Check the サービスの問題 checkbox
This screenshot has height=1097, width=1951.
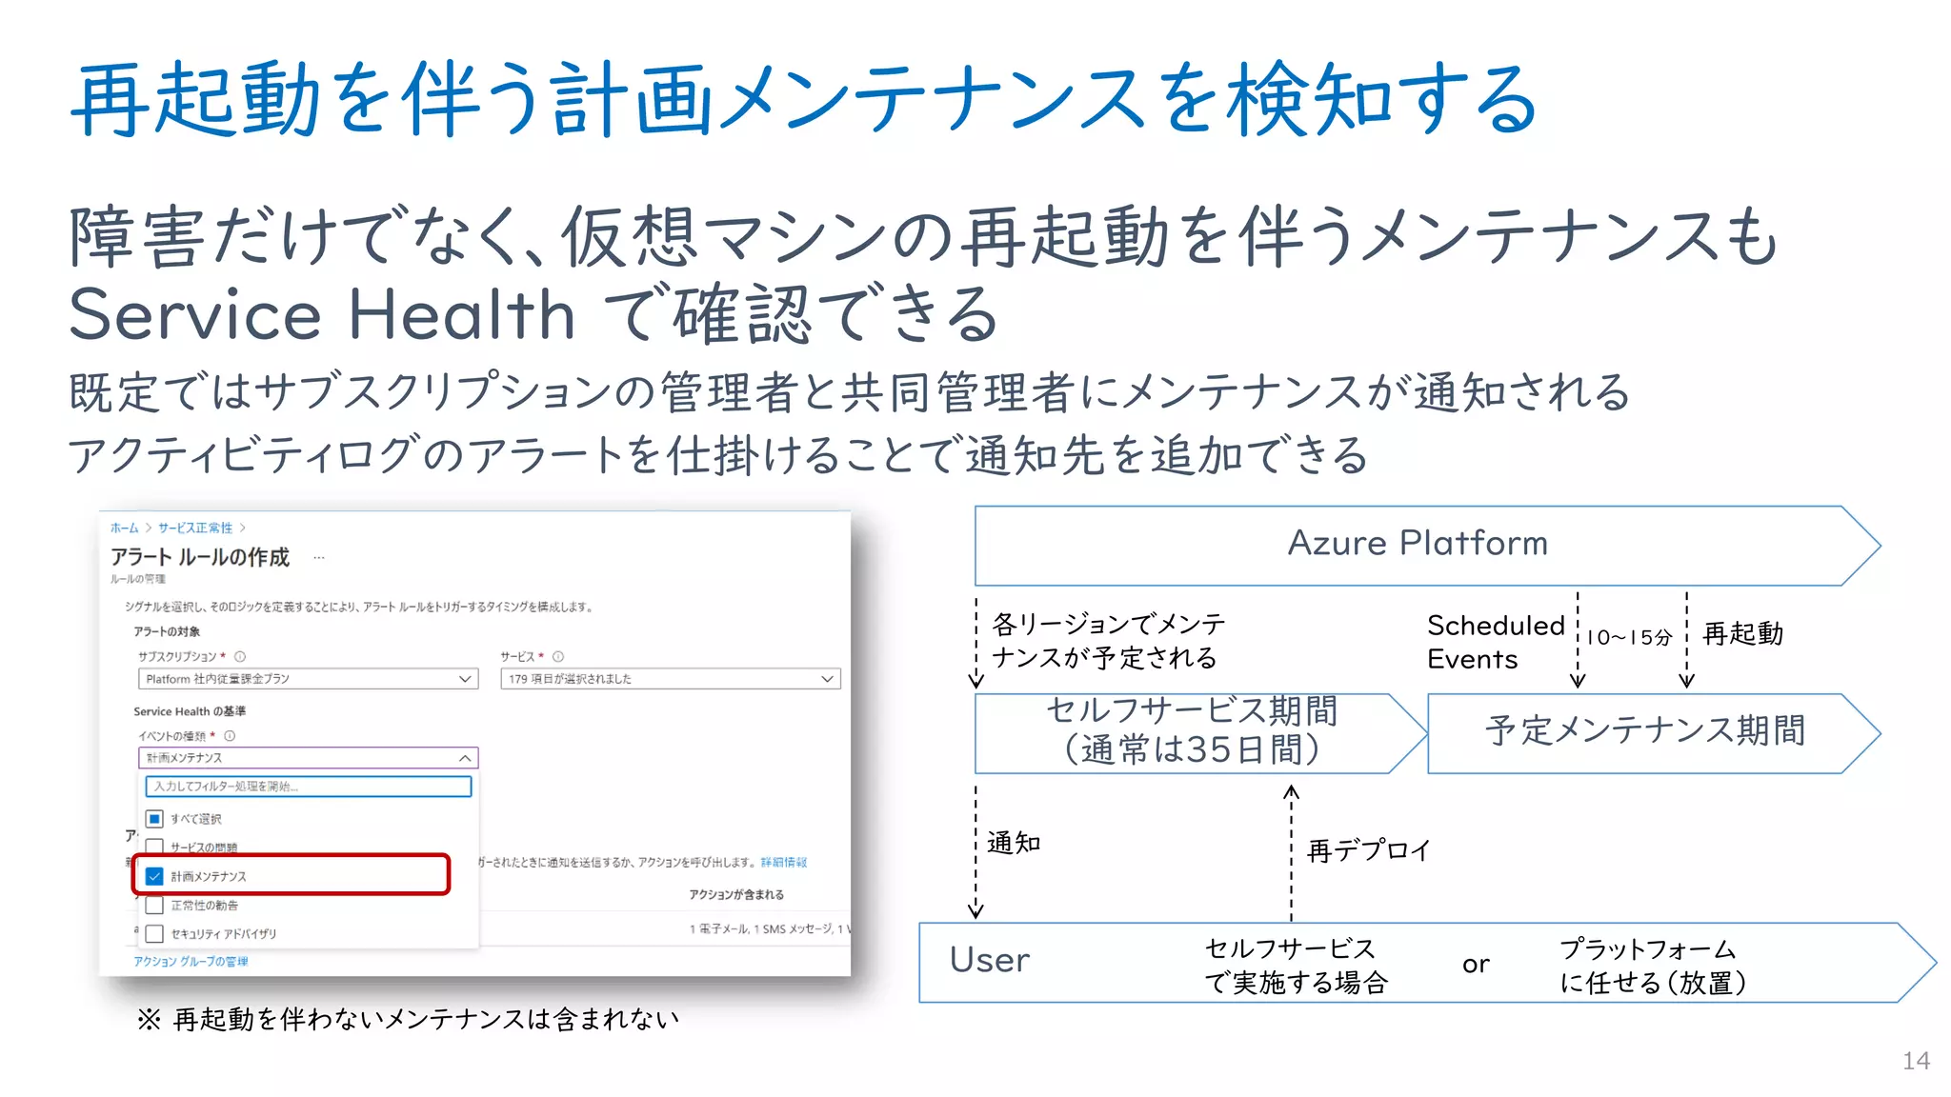(x=154, y=846)
